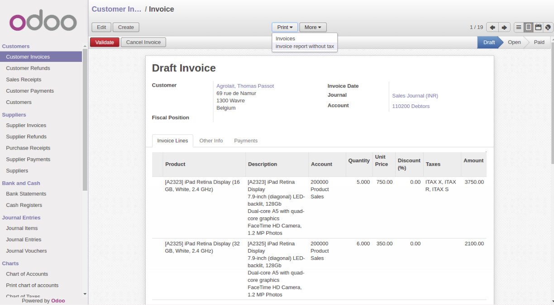Click the sidebar scroll-down arrow
The height and width of the screenshot is (305, 554).
tap(85, 294)
